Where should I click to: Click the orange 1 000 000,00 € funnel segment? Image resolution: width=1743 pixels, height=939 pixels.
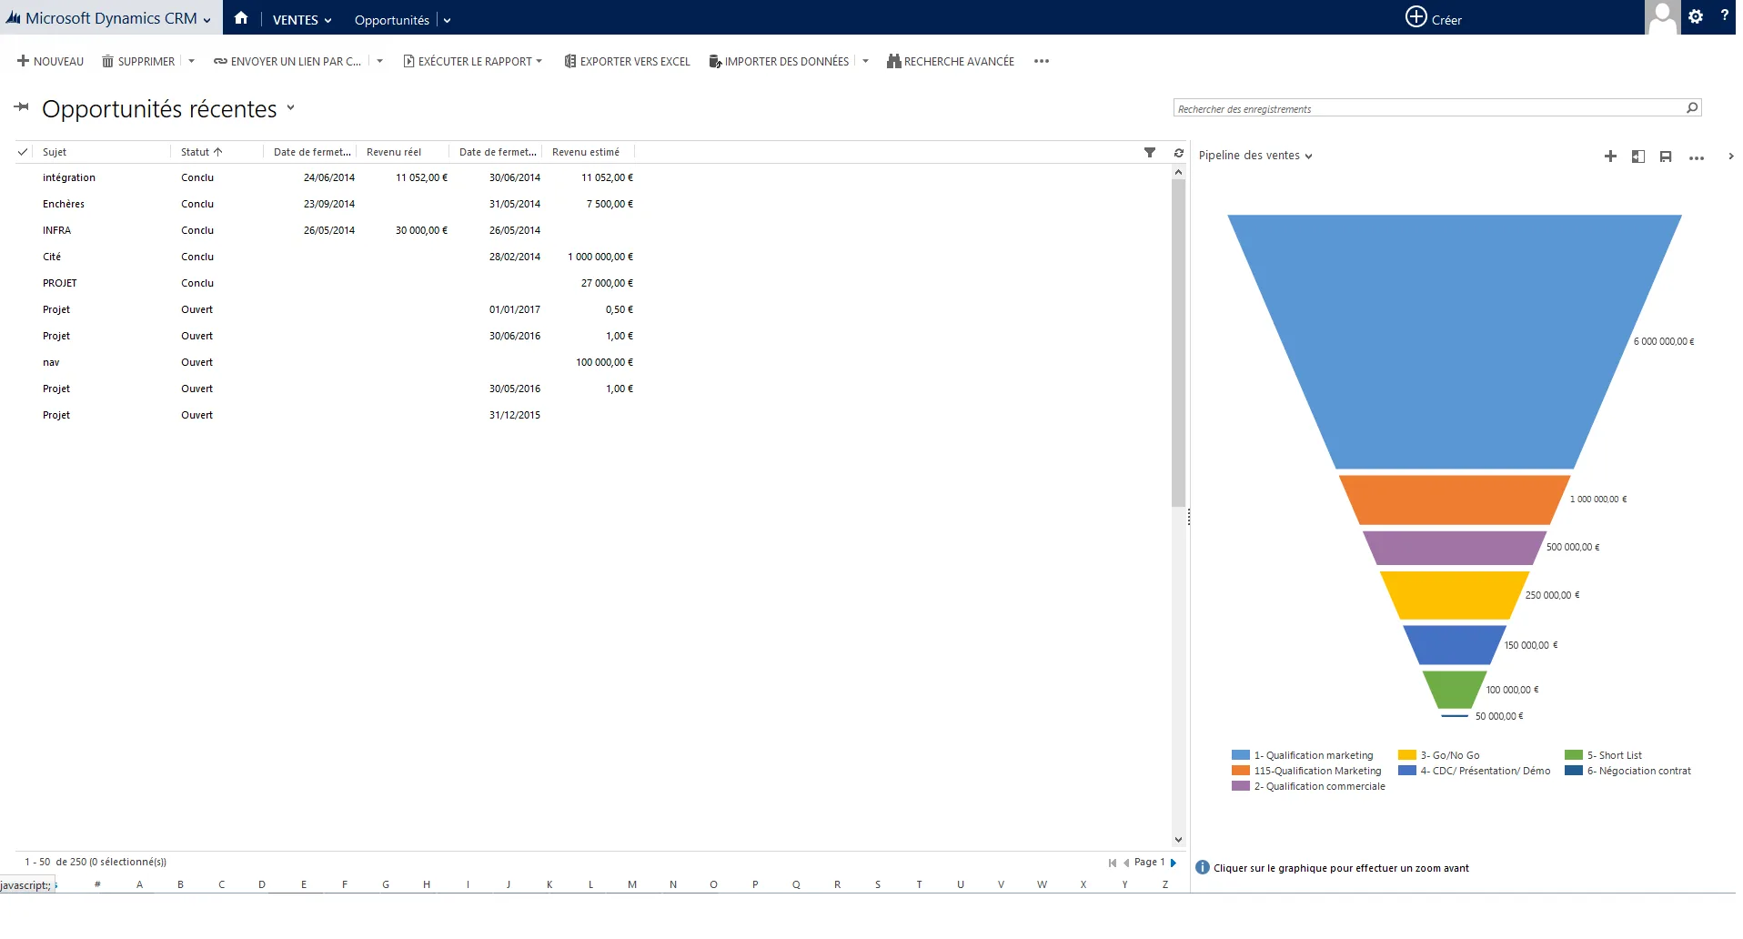click(x=1455, y=500)
